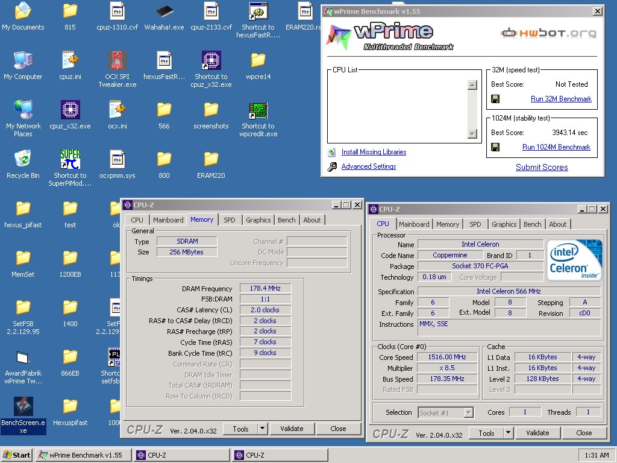Open About tab in right CPU-Z window
Screen dimensions: 617x463
pos(557,224)
